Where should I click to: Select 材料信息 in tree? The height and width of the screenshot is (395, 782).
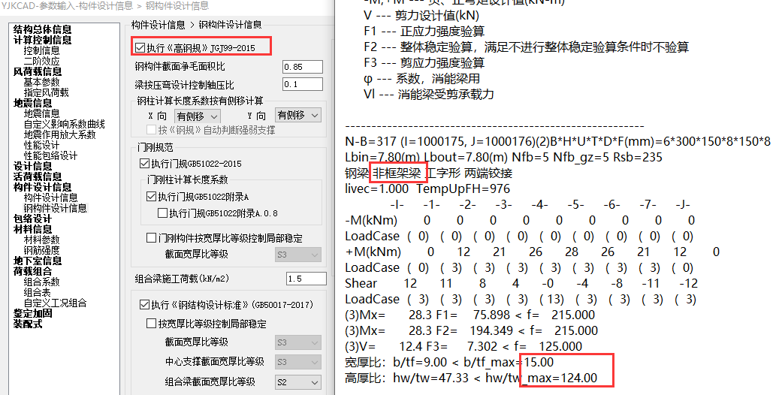coord(33,229)
